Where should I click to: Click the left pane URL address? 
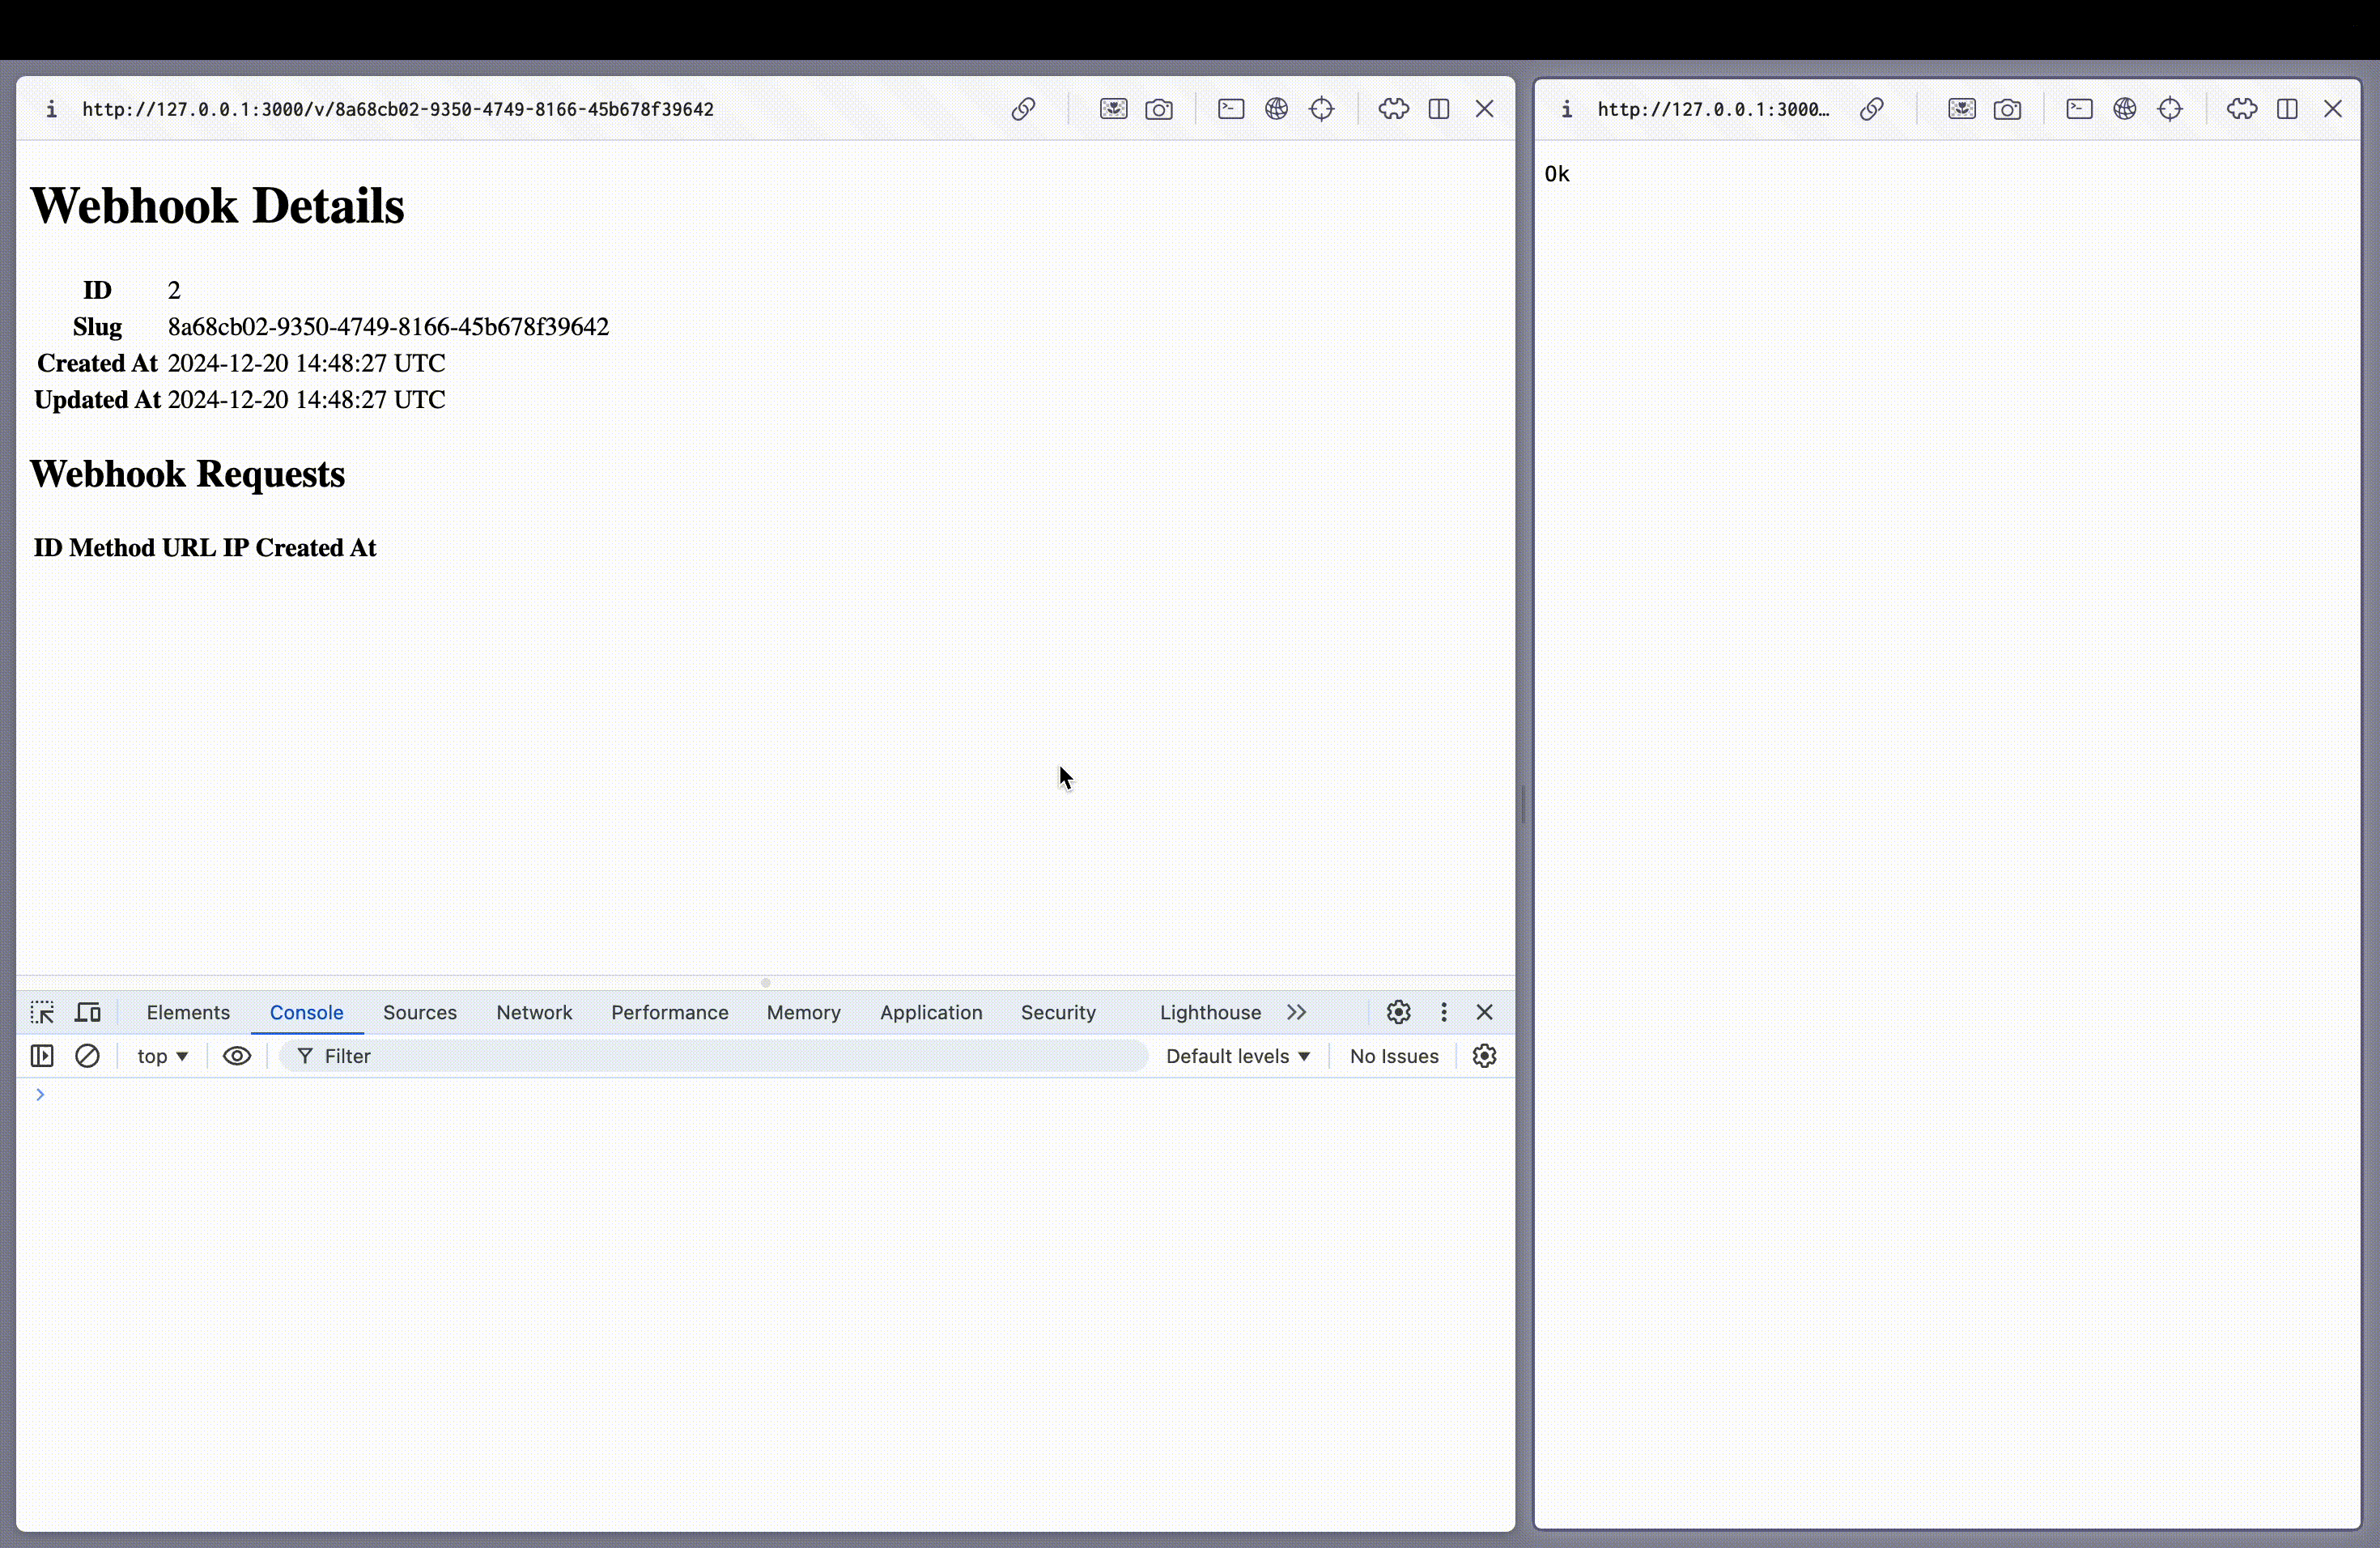(398, 109)
